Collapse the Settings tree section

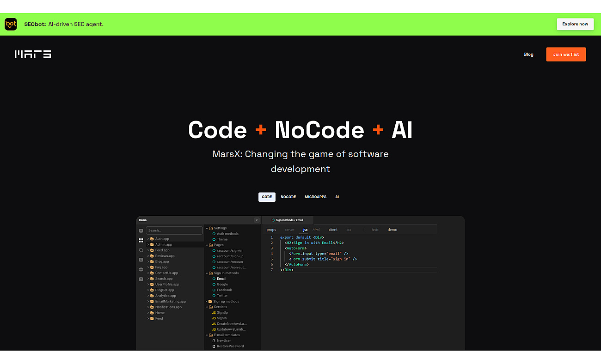(207, 228)
